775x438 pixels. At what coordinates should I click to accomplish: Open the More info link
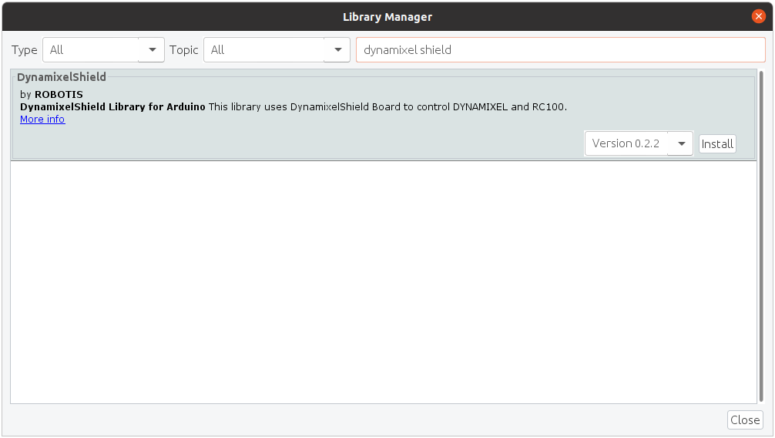pyautogui.click(x=42, y=120)
